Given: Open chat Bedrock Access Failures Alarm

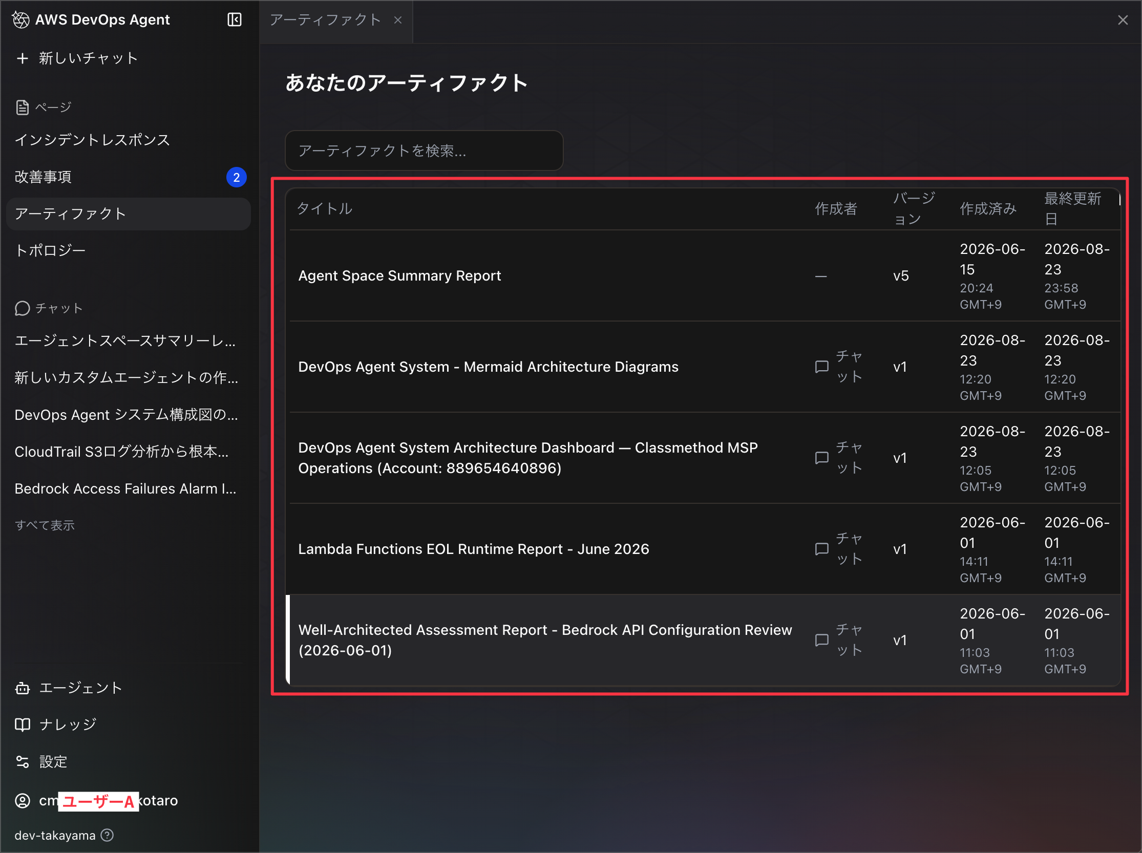Looking at the screenshot, I should click(x=125, y=488).
